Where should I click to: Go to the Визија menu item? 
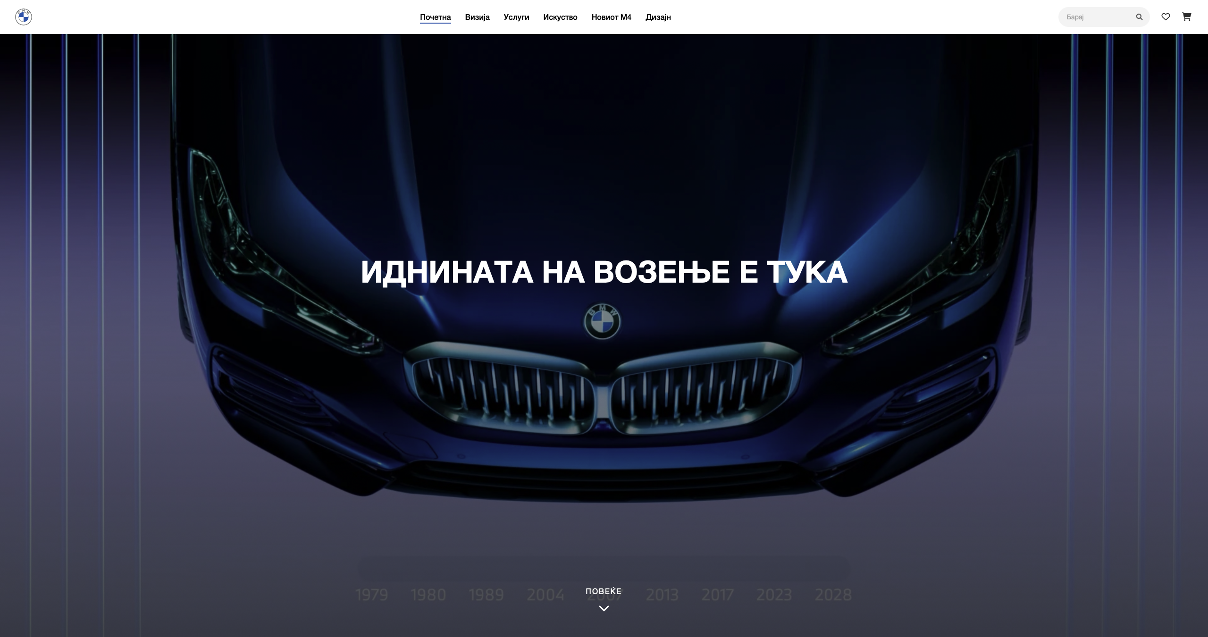(477, 17)
